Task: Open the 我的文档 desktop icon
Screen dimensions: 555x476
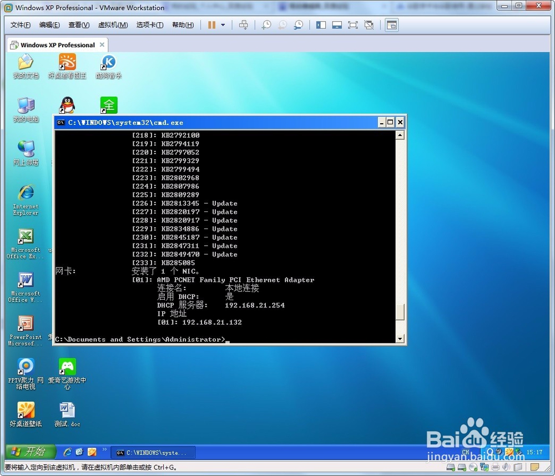Action: (x=26, y=66)
